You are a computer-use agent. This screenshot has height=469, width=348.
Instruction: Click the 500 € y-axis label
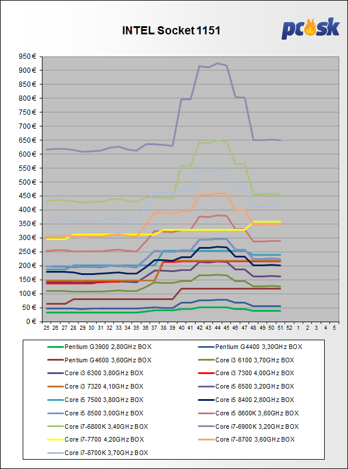click(29, 182)
